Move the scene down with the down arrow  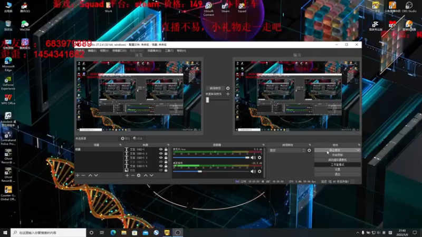pyautogui.click(x=96, y=175)
